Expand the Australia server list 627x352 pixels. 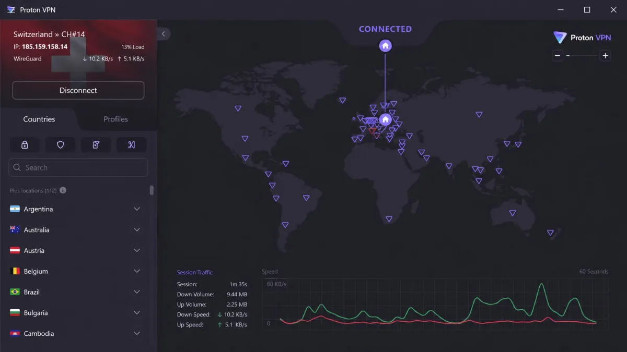tap(137, 230)
